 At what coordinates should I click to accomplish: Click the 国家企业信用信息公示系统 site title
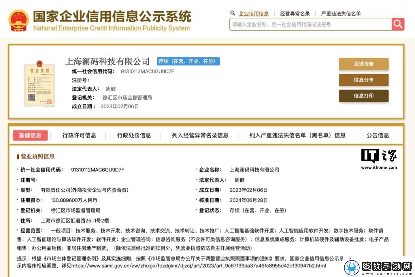(x=112, y=16)
